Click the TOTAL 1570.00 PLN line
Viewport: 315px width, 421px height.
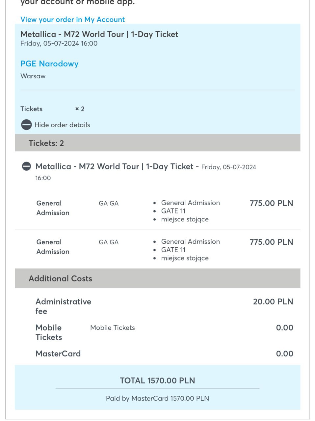[157, 381]
